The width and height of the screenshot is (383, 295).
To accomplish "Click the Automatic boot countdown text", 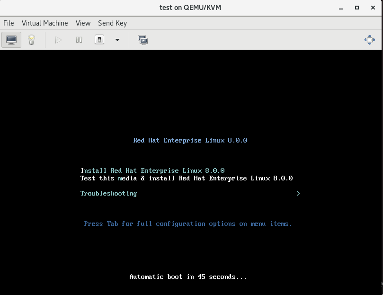I will point(188,277).
